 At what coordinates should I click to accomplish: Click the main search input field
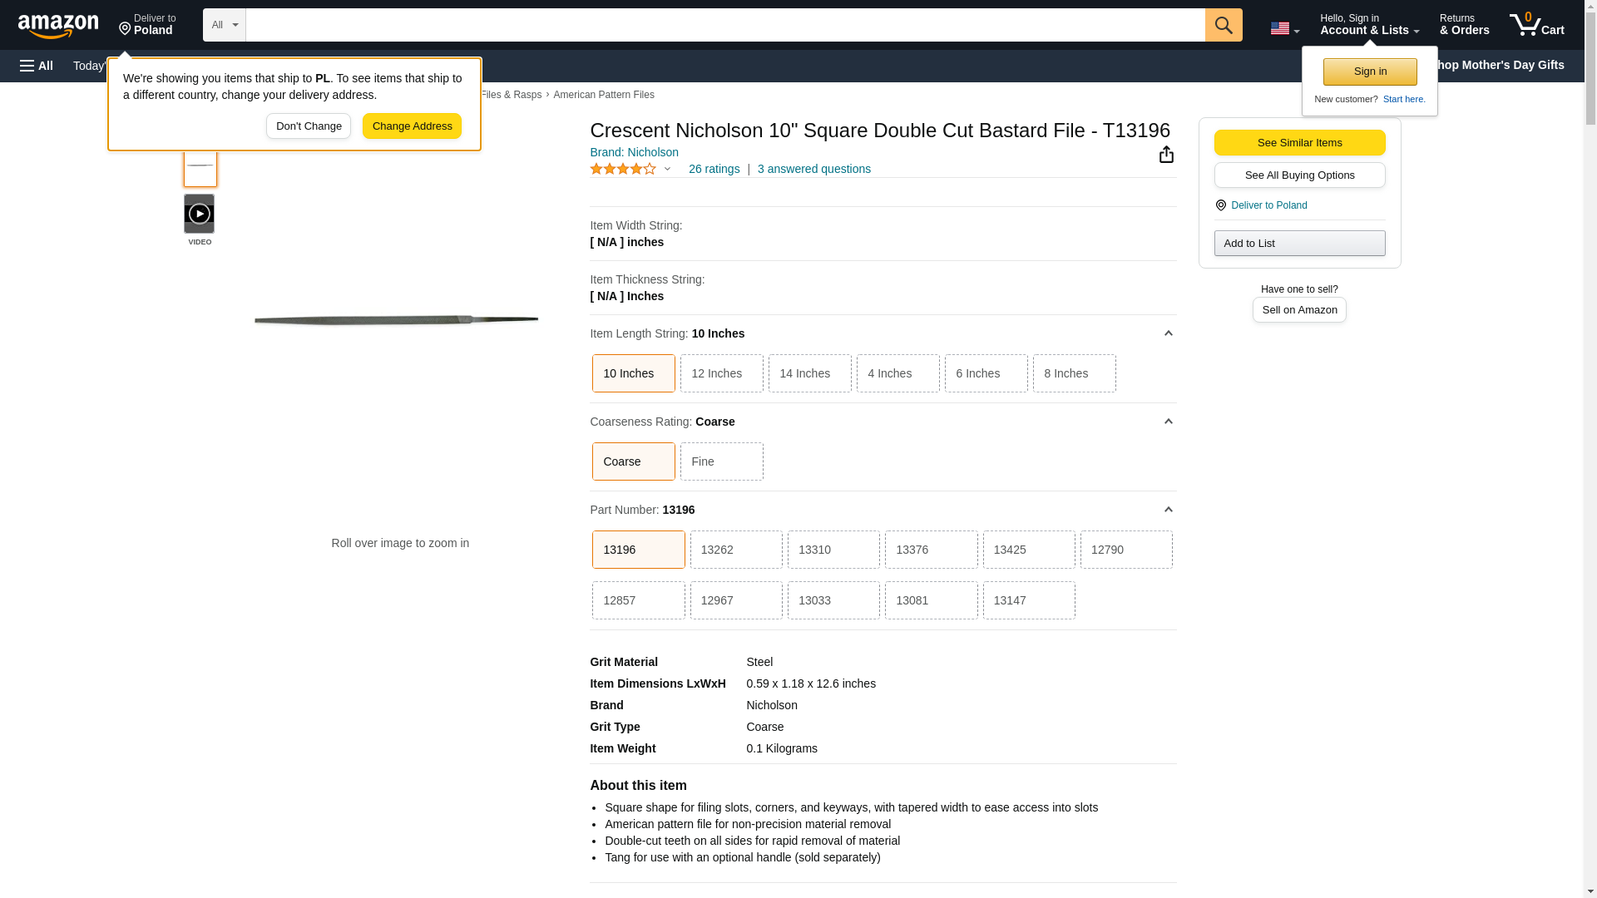pyautogui.click(x=724, y=25)
